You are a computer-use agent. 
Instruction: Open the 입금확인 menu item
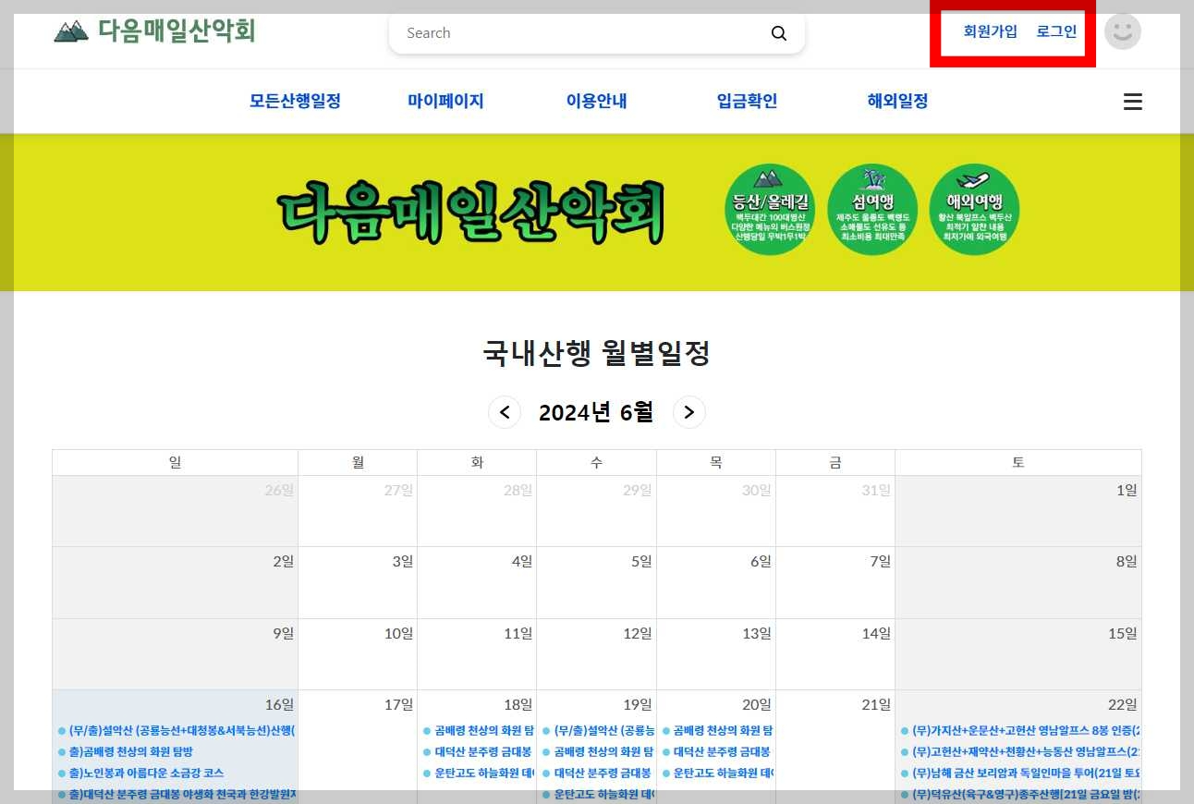(746, 102)
